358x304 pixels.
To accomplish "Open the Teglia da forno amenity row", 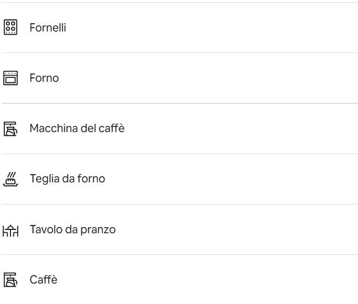I will tap(179, 180).
